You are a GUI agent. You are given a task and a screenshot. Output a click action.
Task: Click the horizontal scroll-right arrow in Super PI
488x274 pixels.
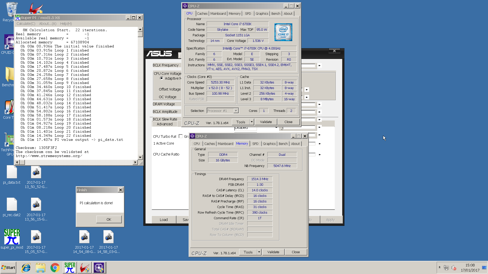(x=135, y=162)
